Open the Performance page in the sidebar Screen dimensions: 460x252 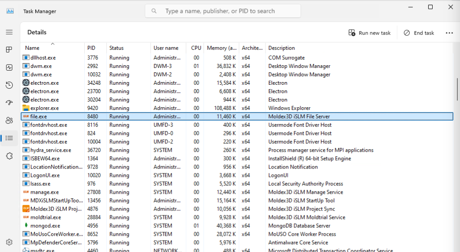click(x=9, y=68)
